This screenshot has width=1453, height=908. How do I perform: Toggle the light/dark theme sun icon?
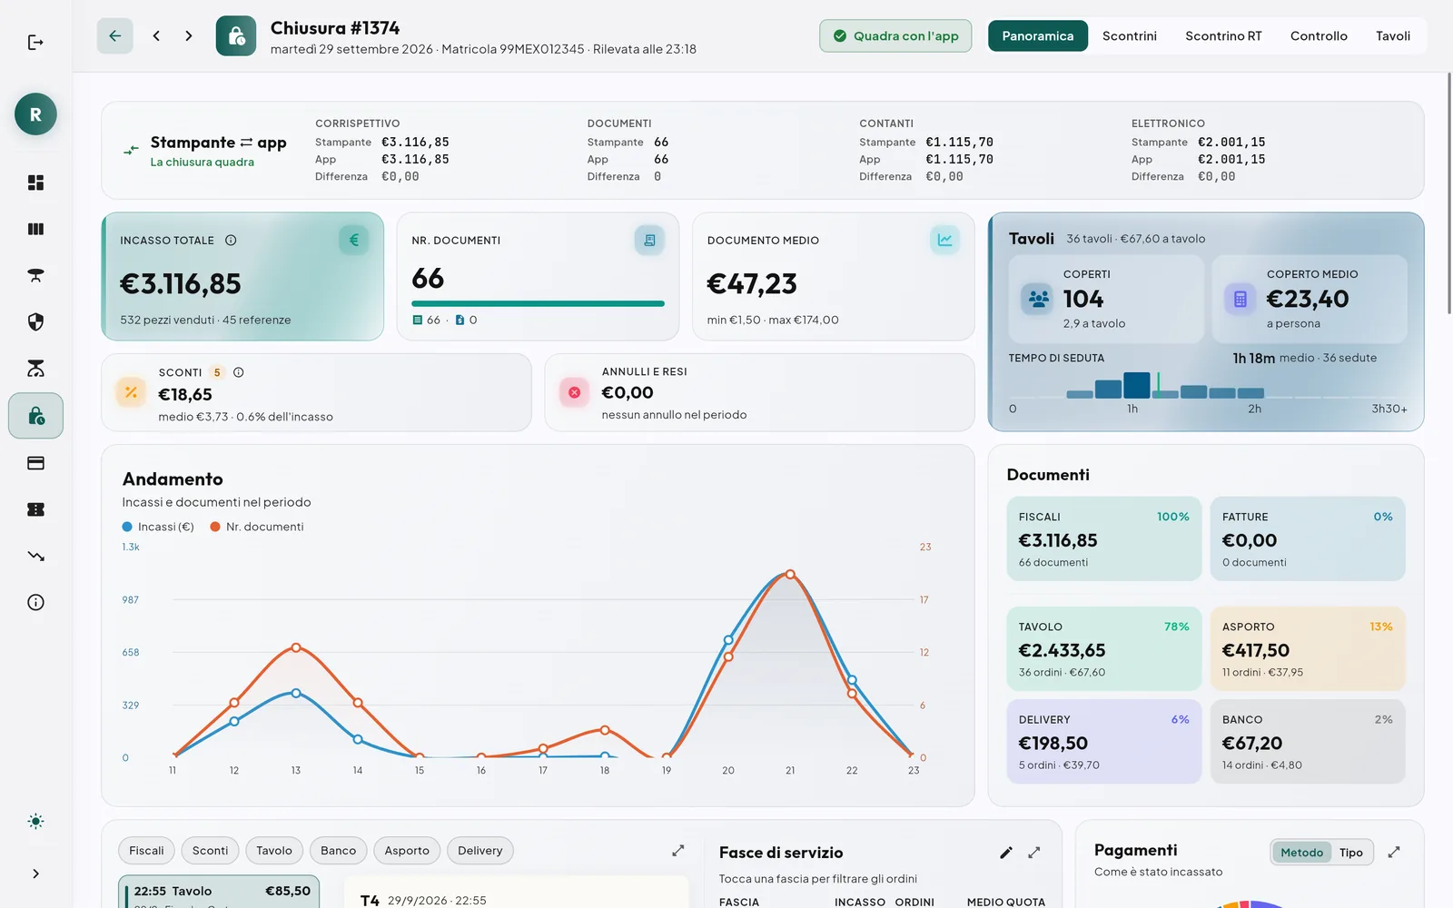(35, 822)
